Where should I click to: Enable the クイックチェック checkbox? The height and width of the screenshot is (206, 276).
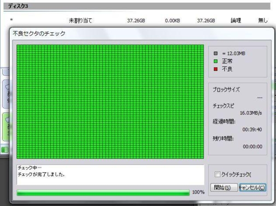pos(217,174)
